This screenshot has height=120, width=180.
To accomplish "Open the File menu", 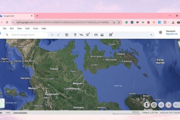I will point(4,28).
